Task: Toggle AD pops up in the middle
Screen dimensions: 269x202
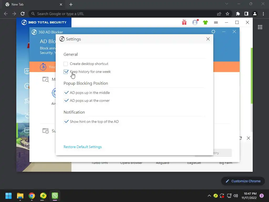Action: [x=66, y=93]
